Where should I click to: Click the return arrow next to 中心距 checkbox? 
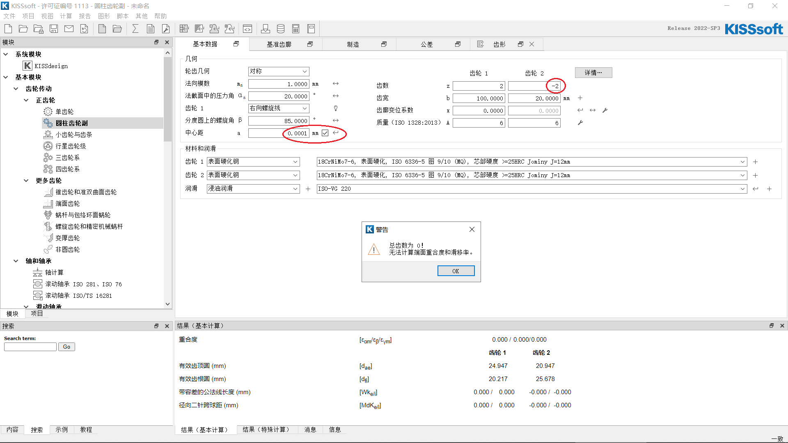point(336,132)
